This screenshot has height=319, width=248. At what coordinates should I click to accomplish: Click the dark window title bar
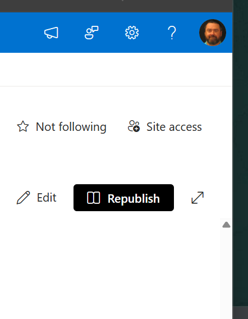coord(116,6)
